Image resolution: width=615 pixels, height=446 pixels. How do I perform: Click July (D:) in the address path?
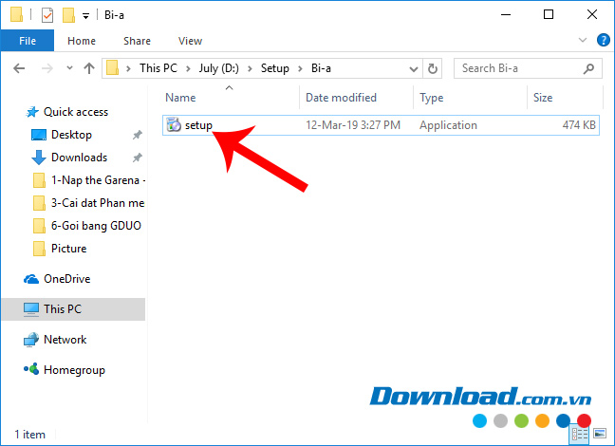(219, 68)
